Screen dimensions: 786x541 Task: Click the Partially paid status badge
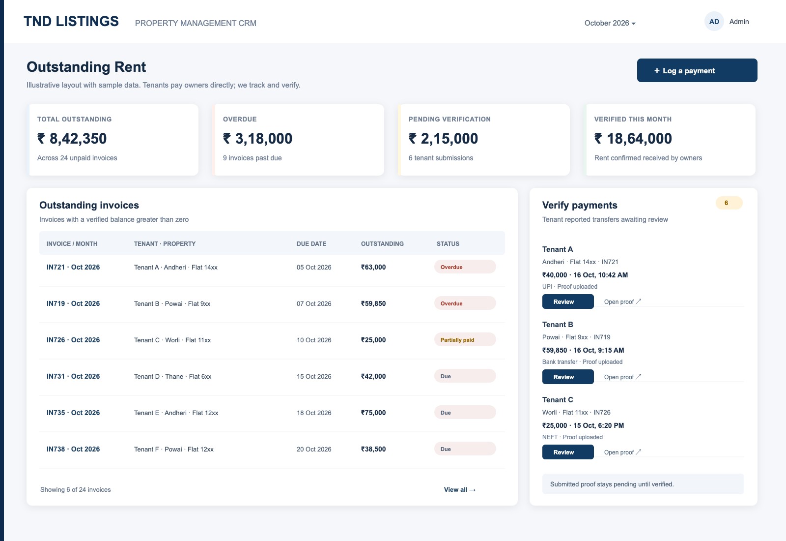click(465, 340)
